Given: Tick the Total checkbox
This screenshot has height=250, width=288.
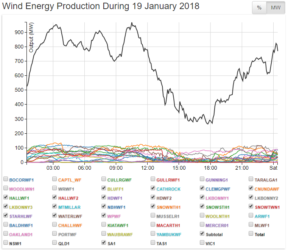Looking at the screenshot, I should click(x=252, y=234).
